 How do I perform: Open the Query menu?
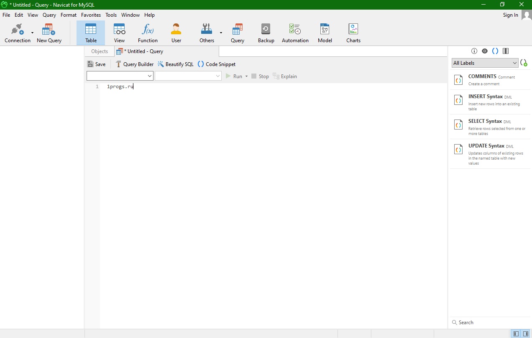pyautogui.click(x=49, y=15)
